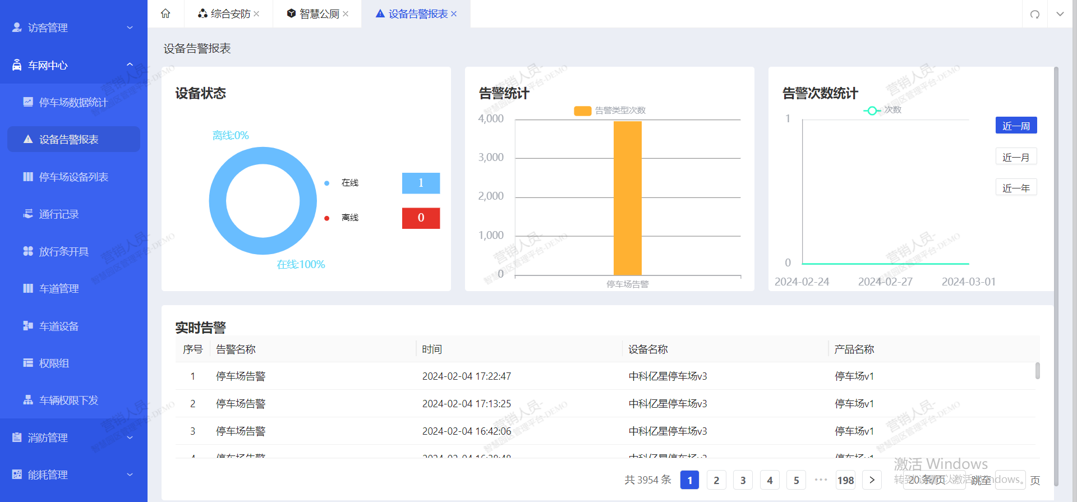Click the page's main vertical scrollbar

[1056, 277]
